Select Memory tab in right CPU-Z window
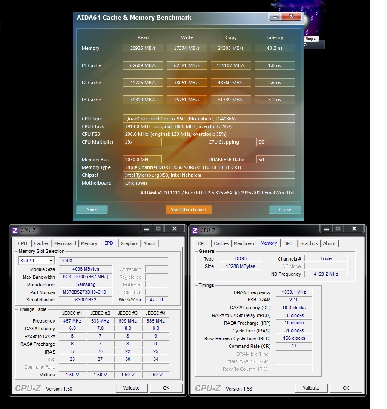The image size is (387, 409). coord(269,243)
